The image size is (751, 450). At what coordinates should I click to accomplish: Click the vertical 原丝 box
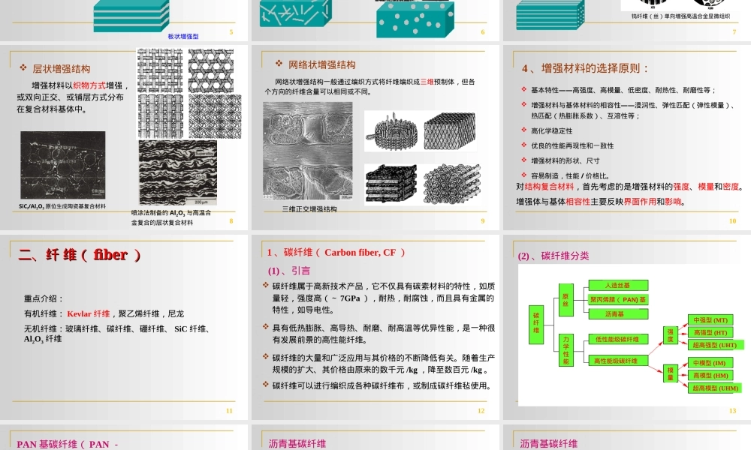[566, 300]
